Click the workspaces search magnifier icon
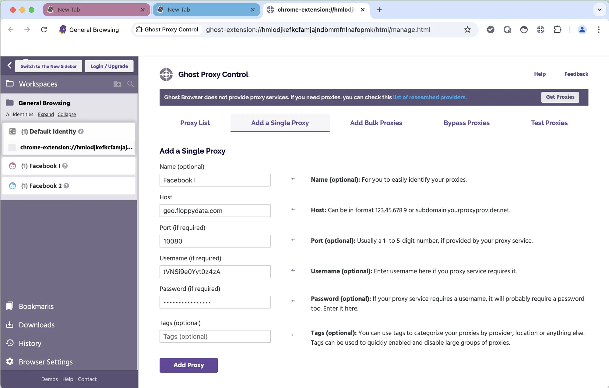The width and height of the screenshot is (609, 388). pyautogui.click(x=130, y=84)
